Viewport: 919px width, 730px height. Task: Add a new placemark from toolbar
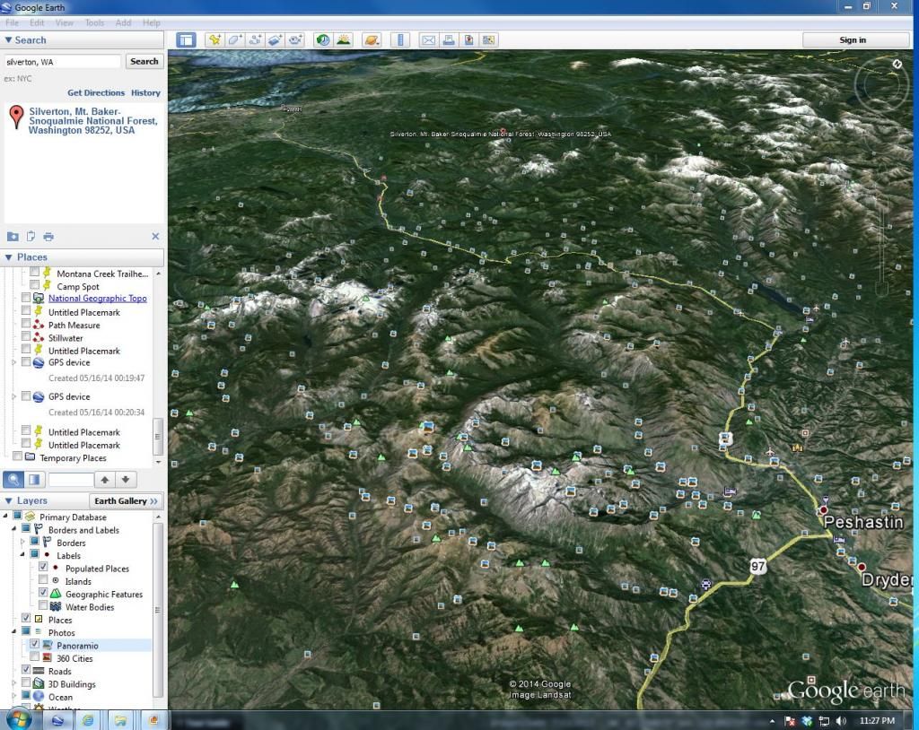(x=215, y=39)
